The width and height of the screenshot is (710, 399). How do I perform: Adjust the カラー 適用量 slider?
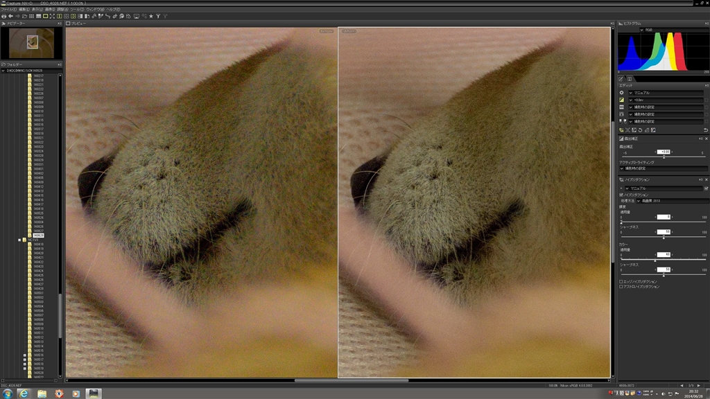pos(664,260)
